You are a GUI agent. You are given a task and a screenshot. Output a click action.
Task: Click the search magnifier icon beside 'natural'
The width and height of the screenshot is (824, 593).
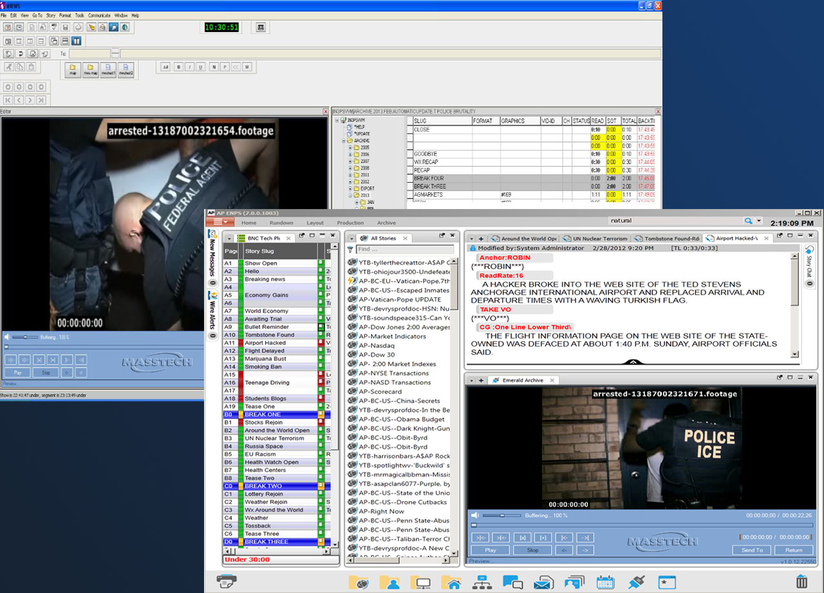(748, 221)
